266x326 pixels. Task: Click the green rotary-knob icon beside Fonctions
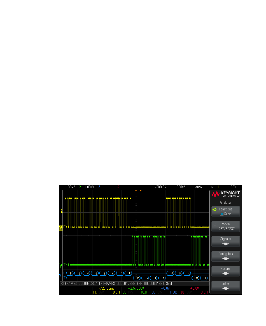(214, 209)
